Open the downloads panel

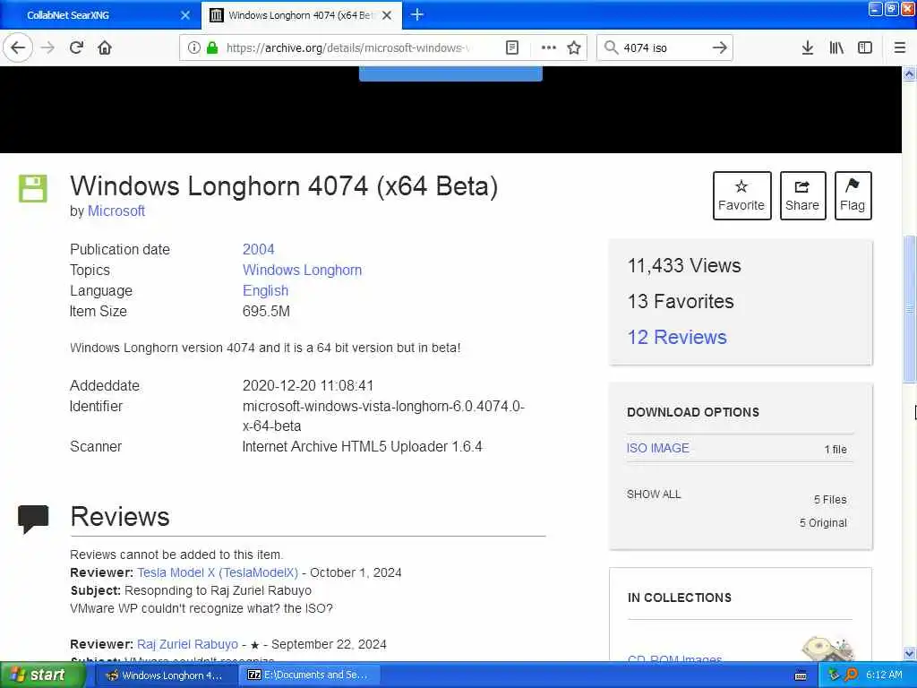[x=807, y=47]
